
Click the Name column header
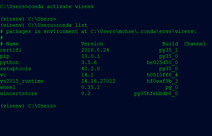click(x=12, y=44)
